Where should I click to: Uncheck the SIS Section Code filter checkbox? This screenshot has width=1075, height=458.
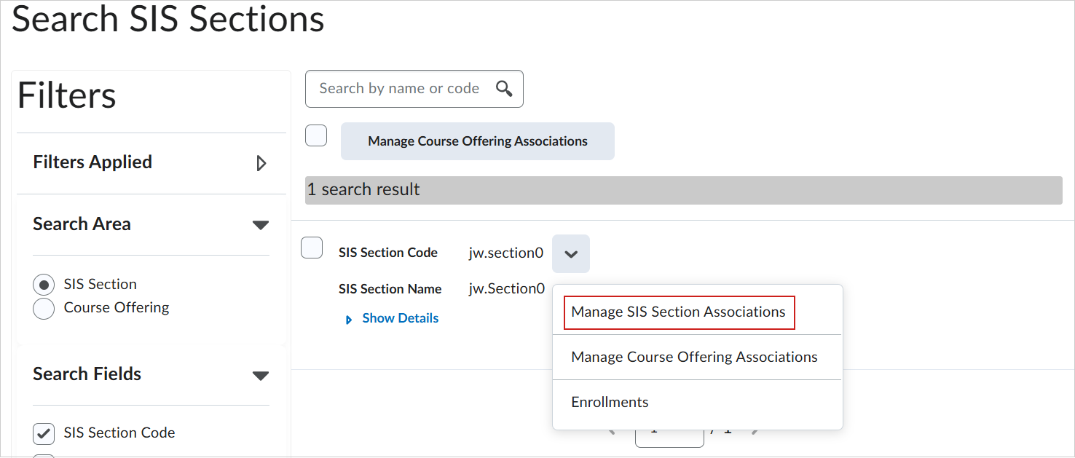(x=43, y=433)
